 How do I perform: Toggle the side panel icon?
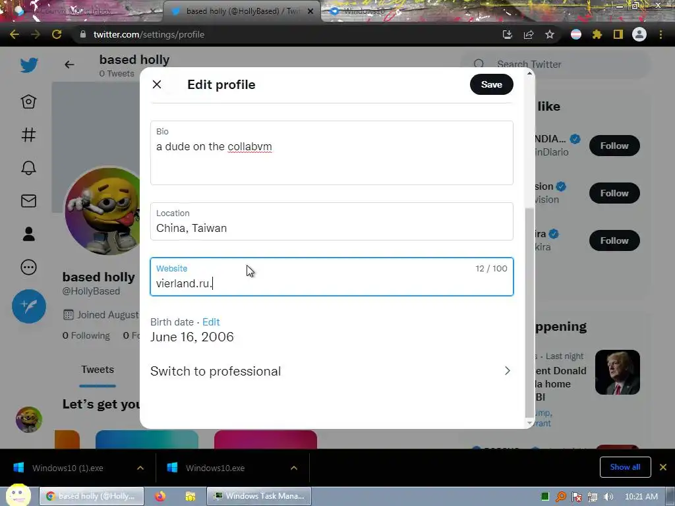coord(618,34)
